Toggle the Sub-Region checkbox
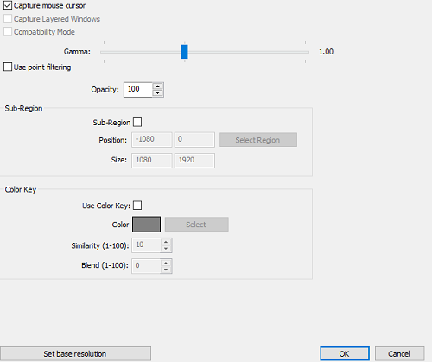The width and height of the screenshot is (432, 362). (x=137, y=122)
